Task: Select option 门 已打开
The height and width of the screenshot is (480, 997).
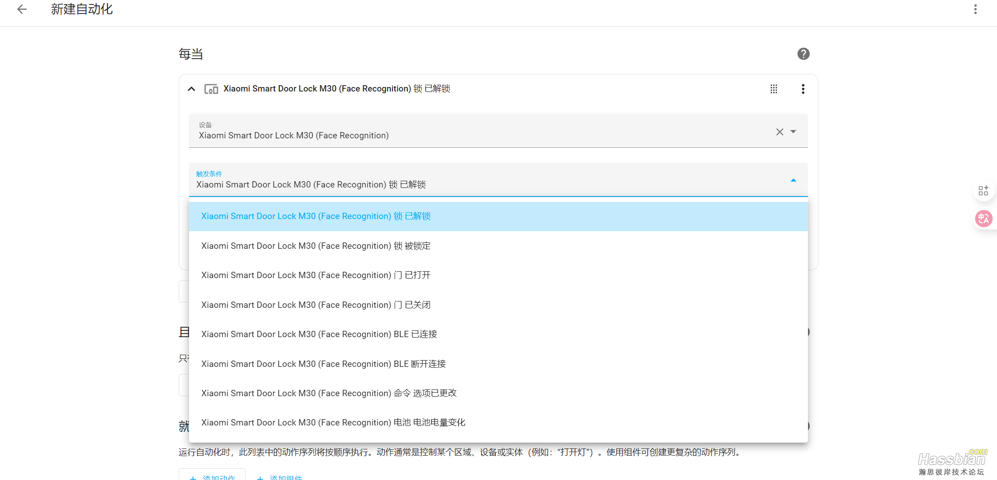Action: [x=498, y=275]
